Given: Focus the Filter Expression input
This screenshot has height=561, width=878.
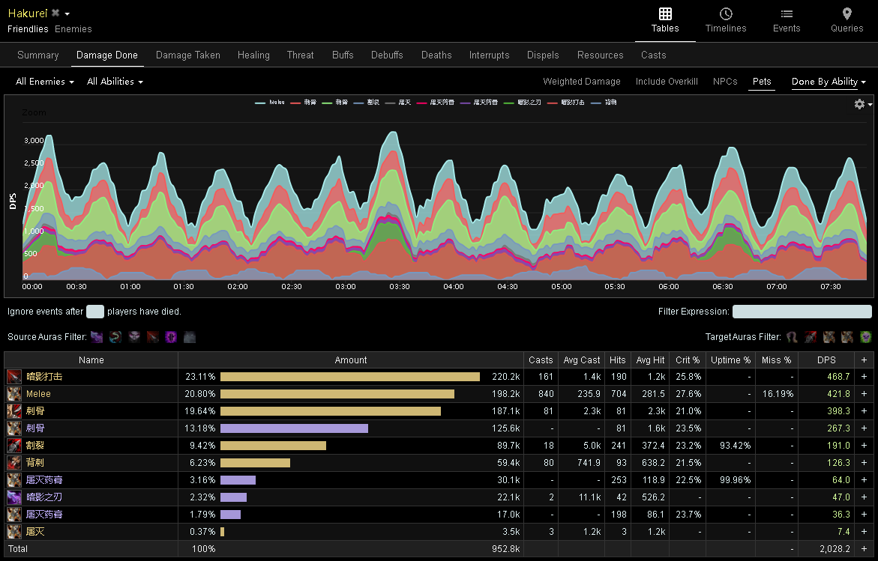Looking at the screenshot, I should [x=802, y=312].
